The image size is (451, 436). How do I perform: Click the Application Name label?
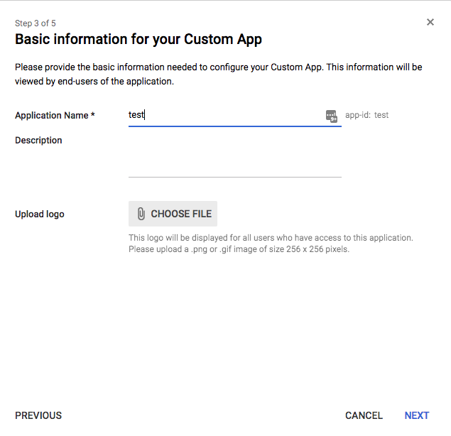(51, 115)
